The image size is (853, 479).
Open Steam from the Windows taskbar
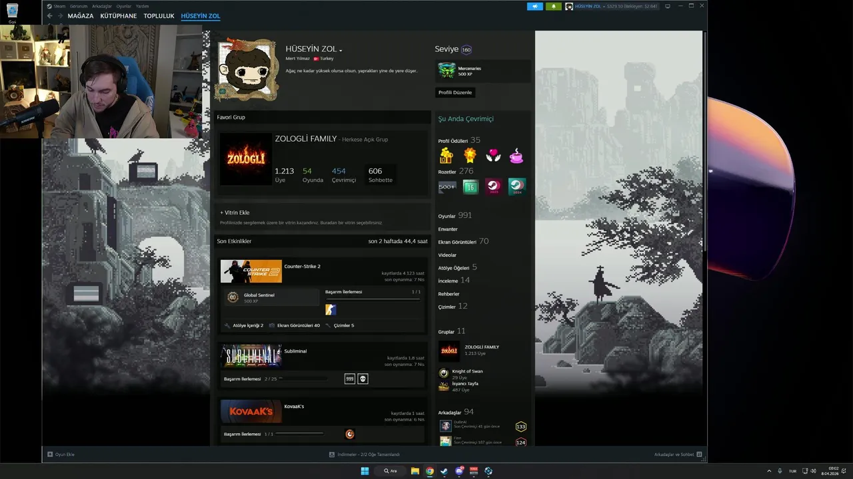click(444, 471)
